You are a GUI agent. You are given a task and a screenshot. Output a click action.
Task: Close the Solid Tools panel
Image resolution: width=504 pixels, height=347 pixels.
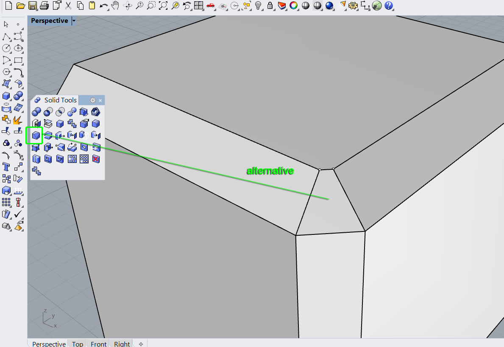[x=100, y=100]
